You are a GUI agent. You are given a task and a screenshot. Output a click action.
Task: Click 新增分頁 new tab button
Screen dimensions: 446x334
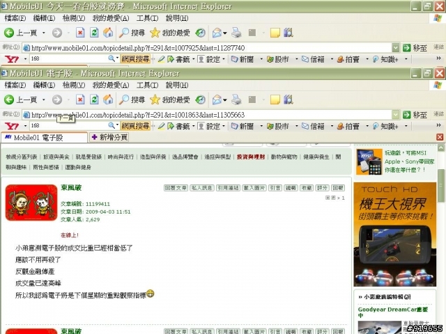click(109, 138)
